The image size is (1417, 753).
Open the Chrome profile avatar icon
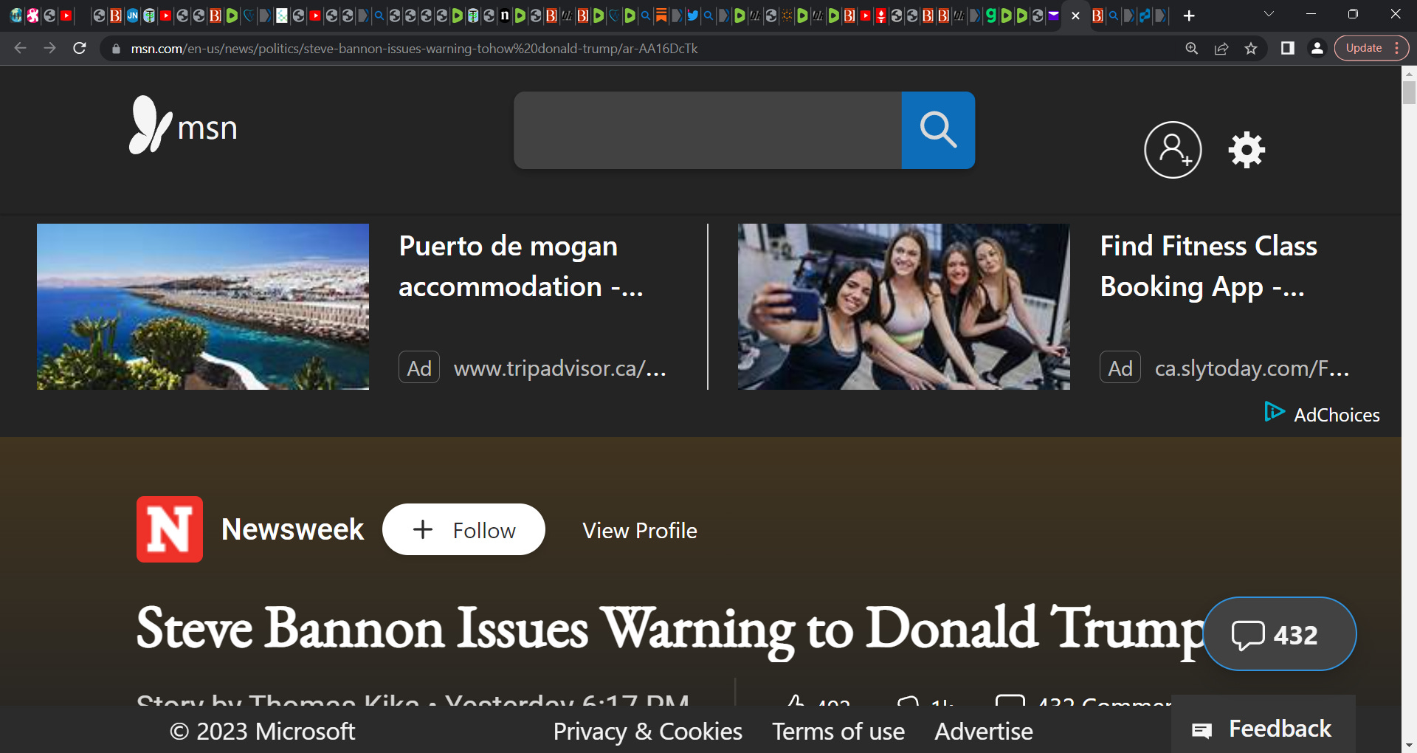(x=1317, y=48)
